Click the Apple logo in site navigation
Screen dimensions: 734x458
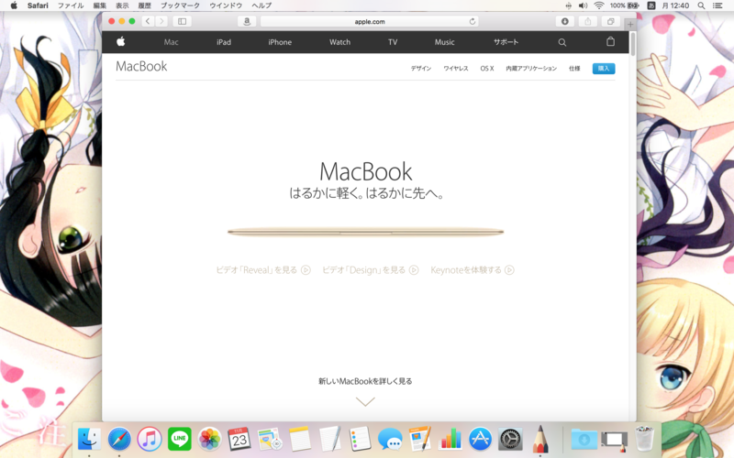point(121,41)
